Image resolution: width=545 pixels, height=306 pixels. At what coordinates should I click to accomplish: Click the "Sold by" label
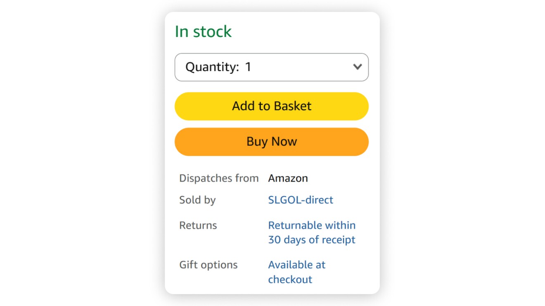coord(197,200)
